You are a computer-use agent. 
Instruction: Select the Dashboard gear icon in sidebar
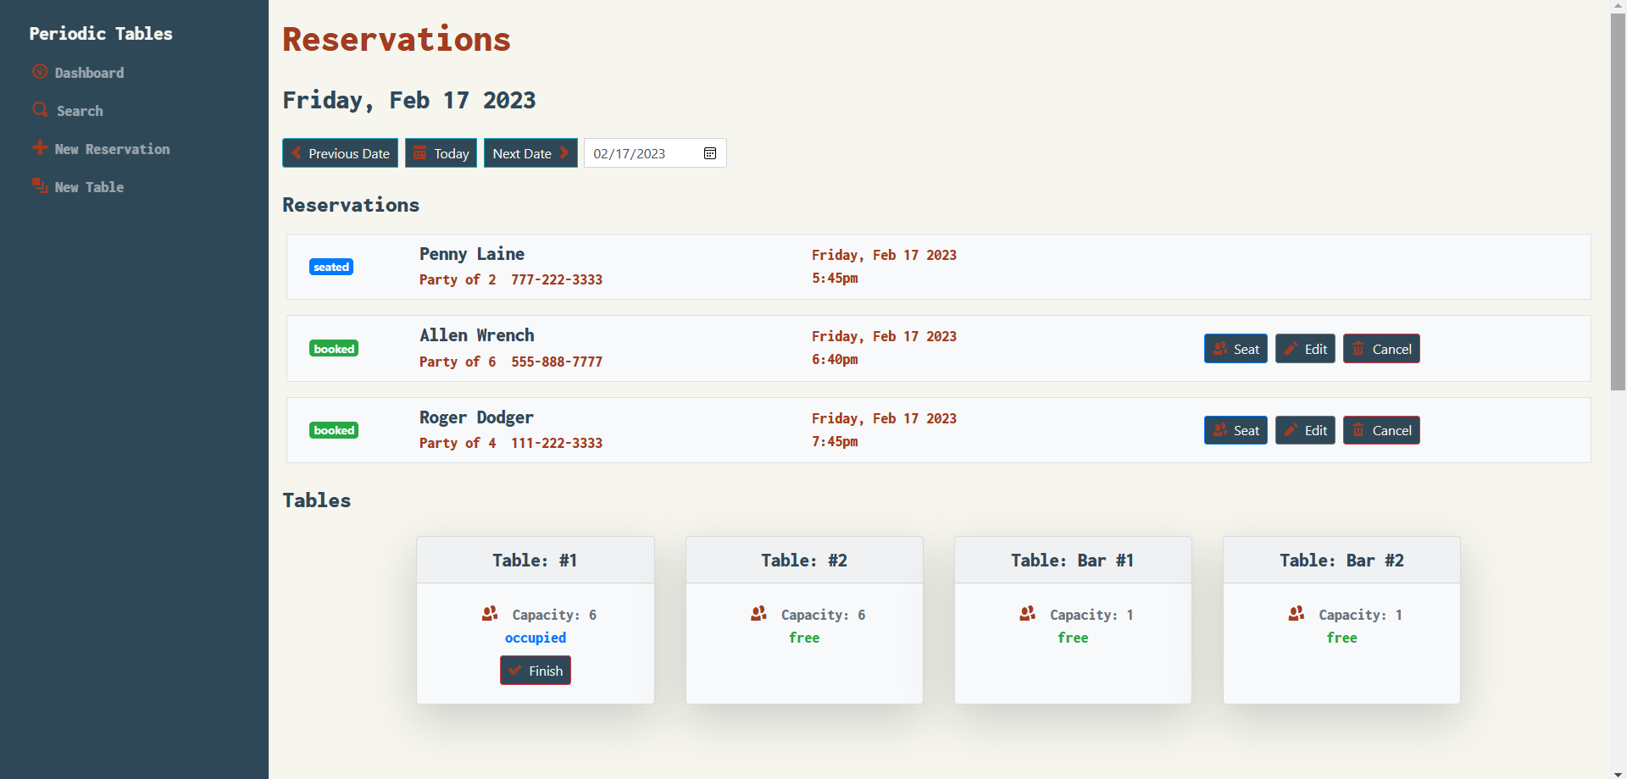[39, 71]
